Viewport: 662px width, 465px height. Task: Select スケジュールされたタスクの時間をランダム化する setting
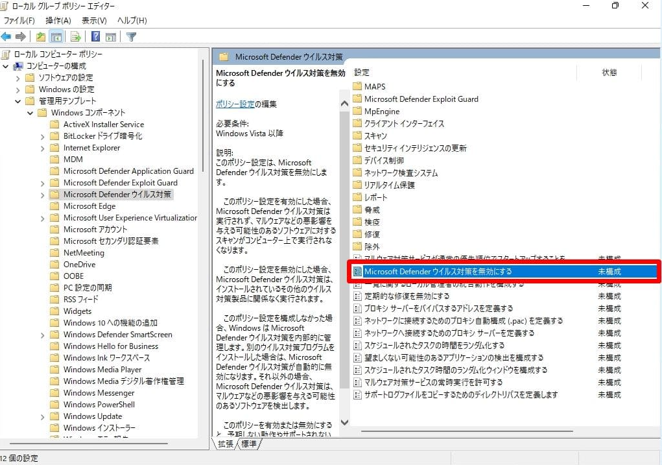pos(434,346)
